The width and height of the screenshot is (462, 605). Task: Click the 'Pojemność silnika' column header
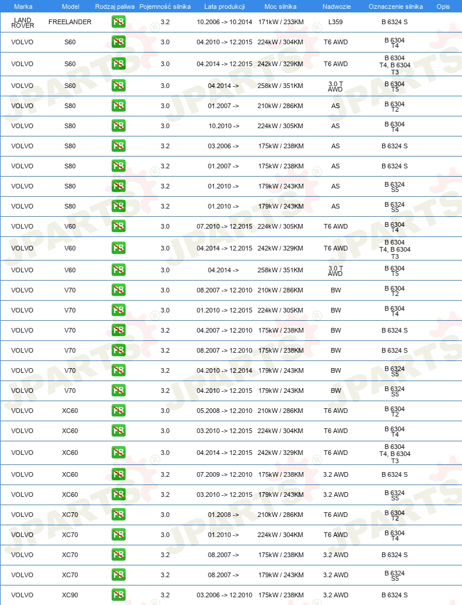(x=165, y=6)
